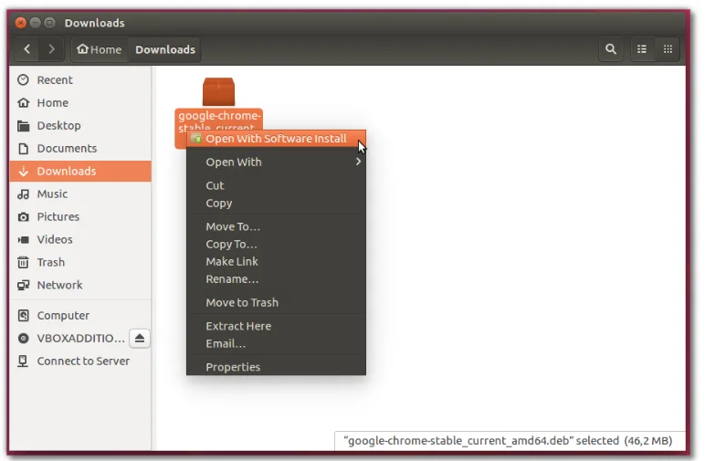Eject the VBOXADDITIO disc
The width and height of the screenshot is (705, 461).
(x=140, y=339)
